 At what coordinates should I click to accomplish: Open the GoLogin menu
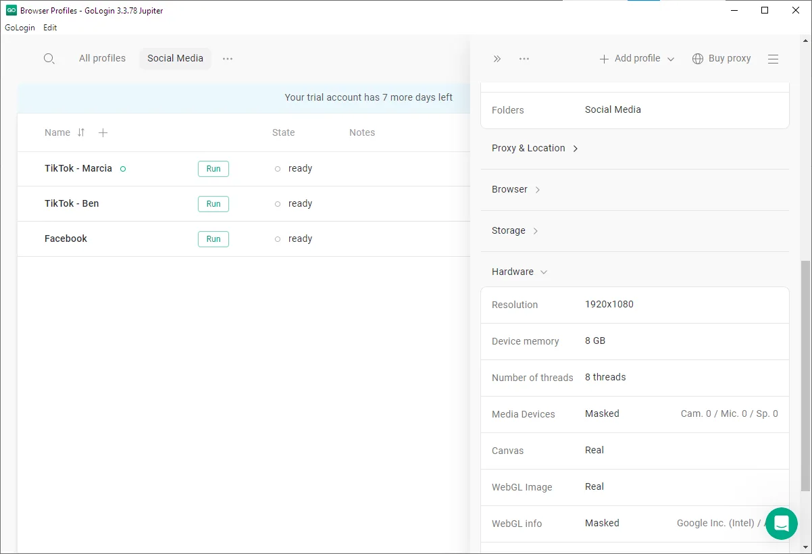(20, 28)
